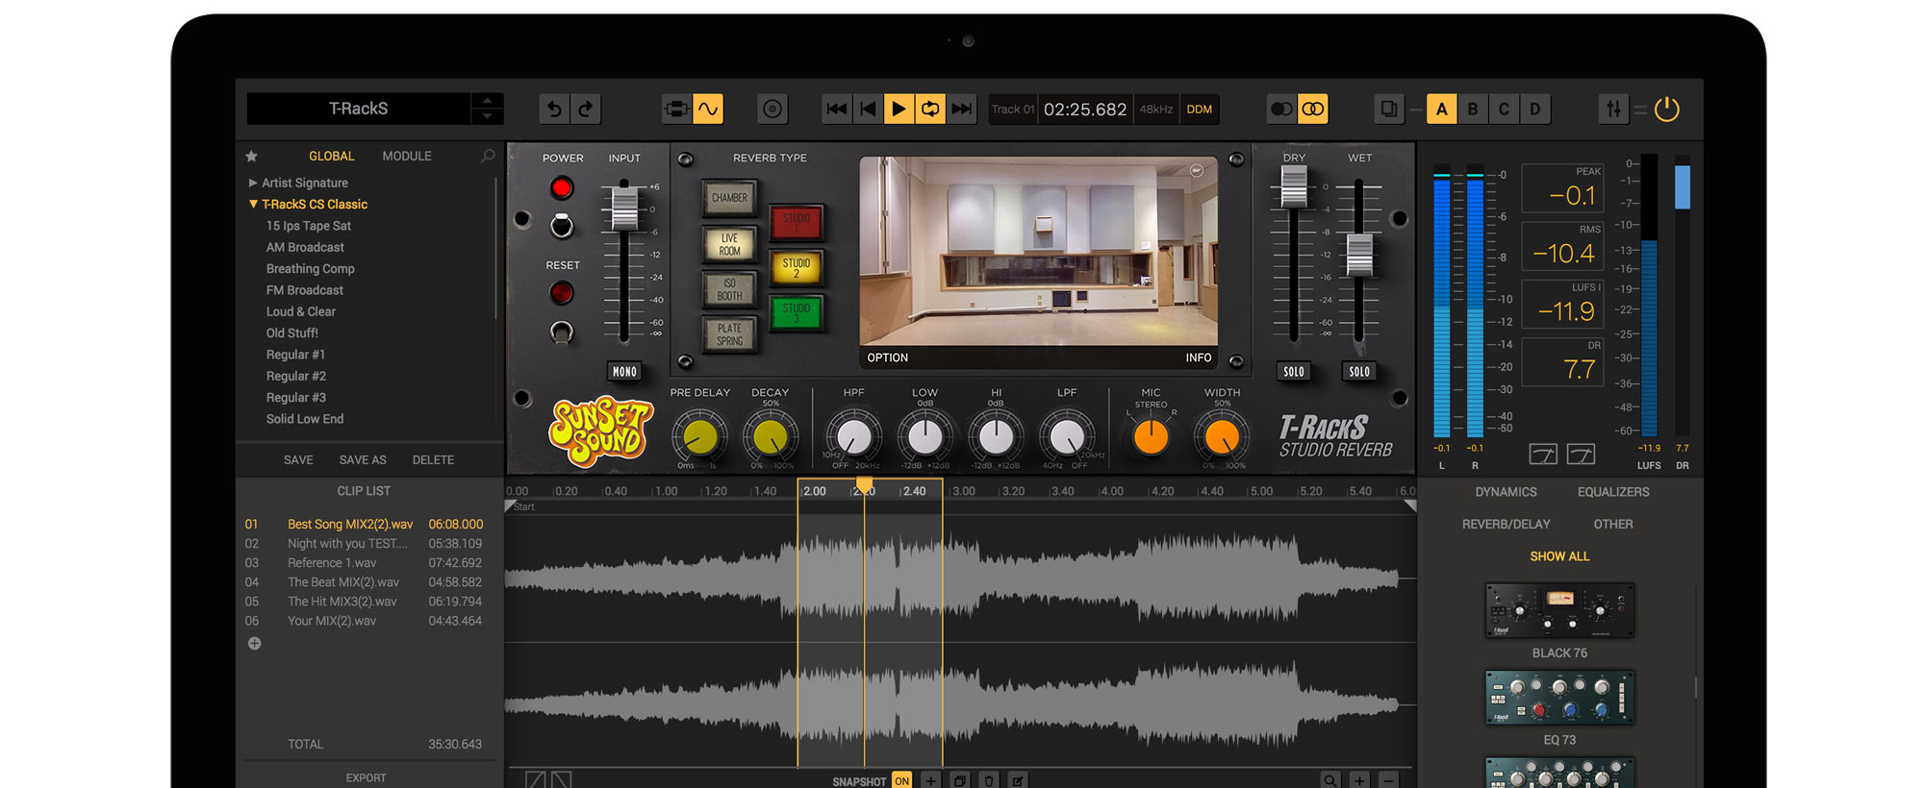Viewport: 1924px width, 788px height.
Task: Skip to next track
Action: [961, 110]
